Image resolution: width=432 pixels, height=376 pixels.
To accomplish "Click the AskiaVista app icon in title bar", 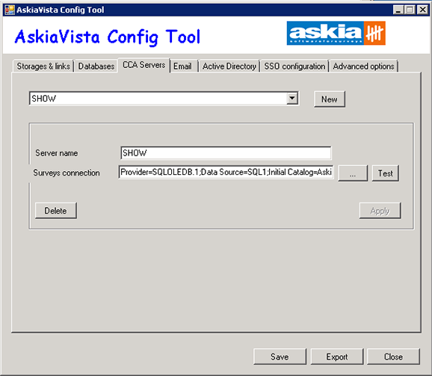I will pyautogui.click(x=10, y=10).
